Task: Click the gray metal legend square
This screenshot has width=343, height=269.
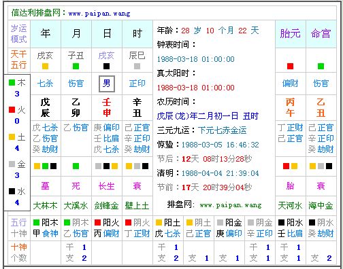Action: coord(12,164)
